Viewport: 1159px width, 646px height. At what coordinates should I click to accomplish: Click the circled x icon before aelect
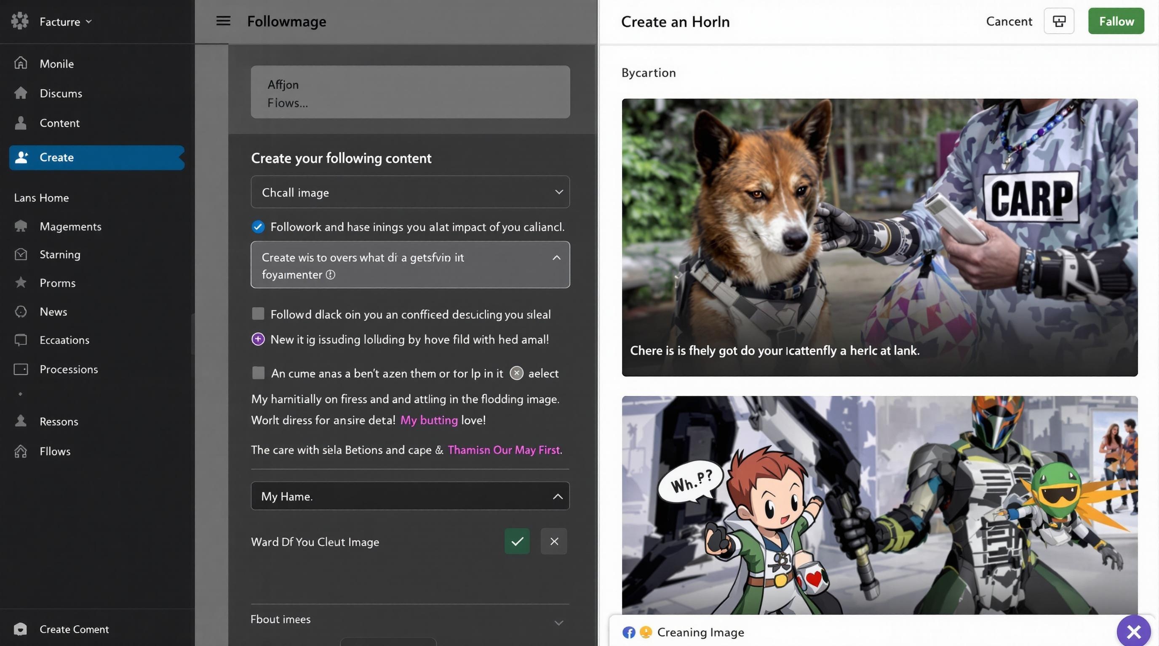(516, 373)
